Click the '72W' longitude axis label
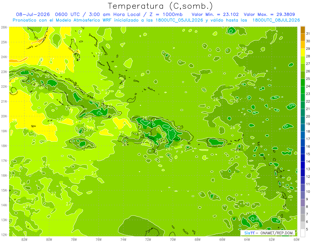Viewport: 315px width, 243px height. coord(148,240)
